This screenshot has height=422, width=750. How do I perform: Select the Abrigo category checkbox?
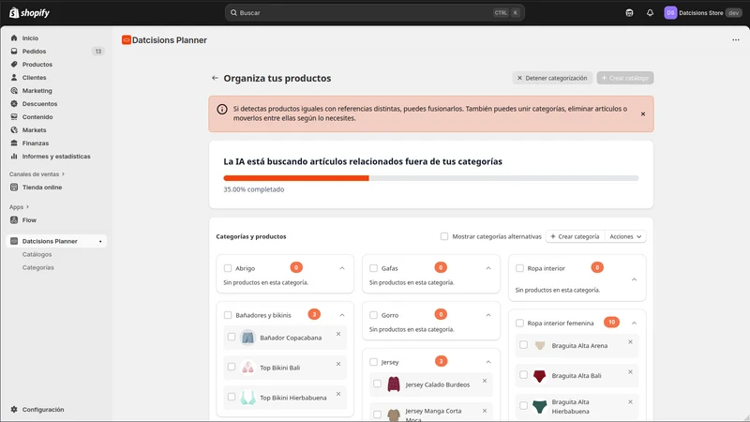228,268
